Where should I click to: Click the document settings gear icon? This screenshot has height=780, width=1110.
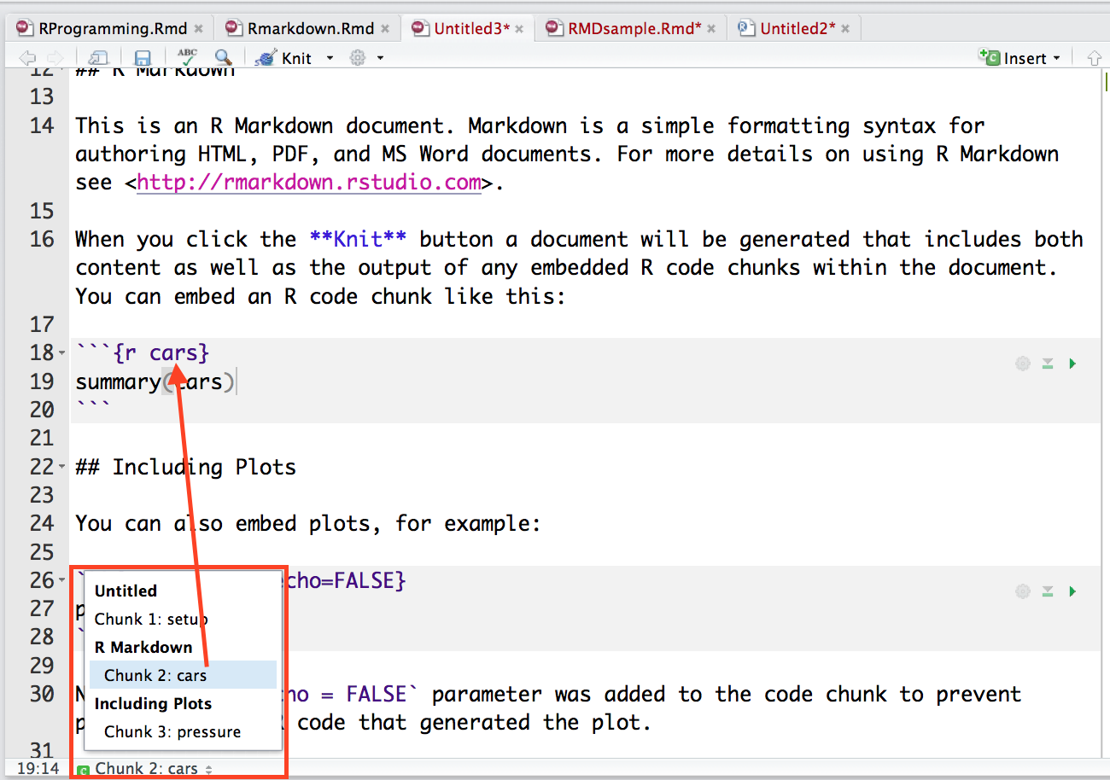coord(358,58)
